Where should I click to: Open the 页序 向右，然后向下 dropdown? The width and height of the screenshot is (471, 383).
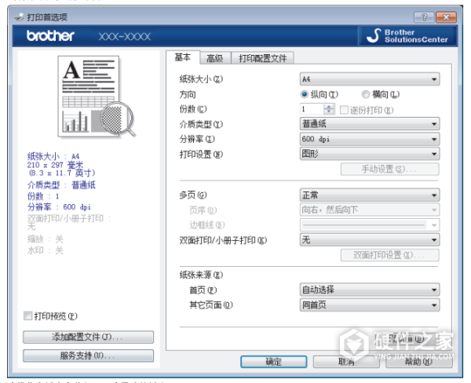[x=370, y=210]
